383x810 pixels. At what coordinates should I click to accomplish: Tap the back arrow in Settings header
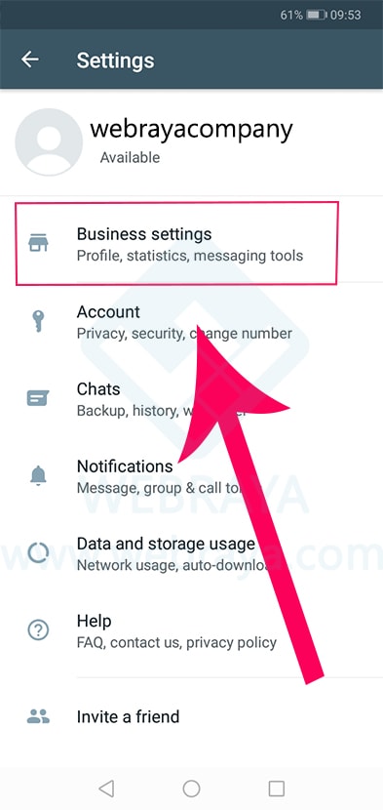[x=30, y=60]
